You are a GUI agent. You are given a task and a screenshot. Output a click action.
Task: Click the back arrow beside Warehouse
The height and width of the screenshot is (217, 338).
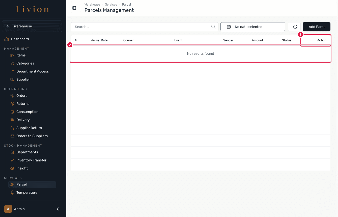[8, 26]
